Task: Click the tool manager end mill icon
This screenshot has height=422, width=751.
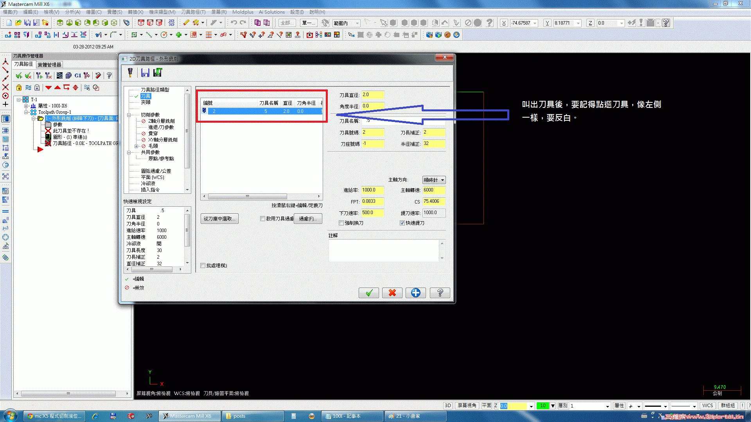Action: click(130, 73)
